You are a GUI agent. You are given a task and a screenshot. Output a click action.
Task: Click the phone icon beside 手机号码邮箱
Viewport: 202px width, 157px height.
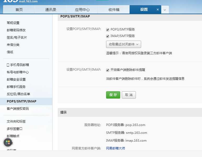point(8,65)
